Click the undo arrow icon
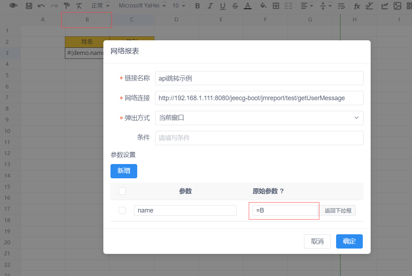The image size is (412, 276). click(41, 6)
